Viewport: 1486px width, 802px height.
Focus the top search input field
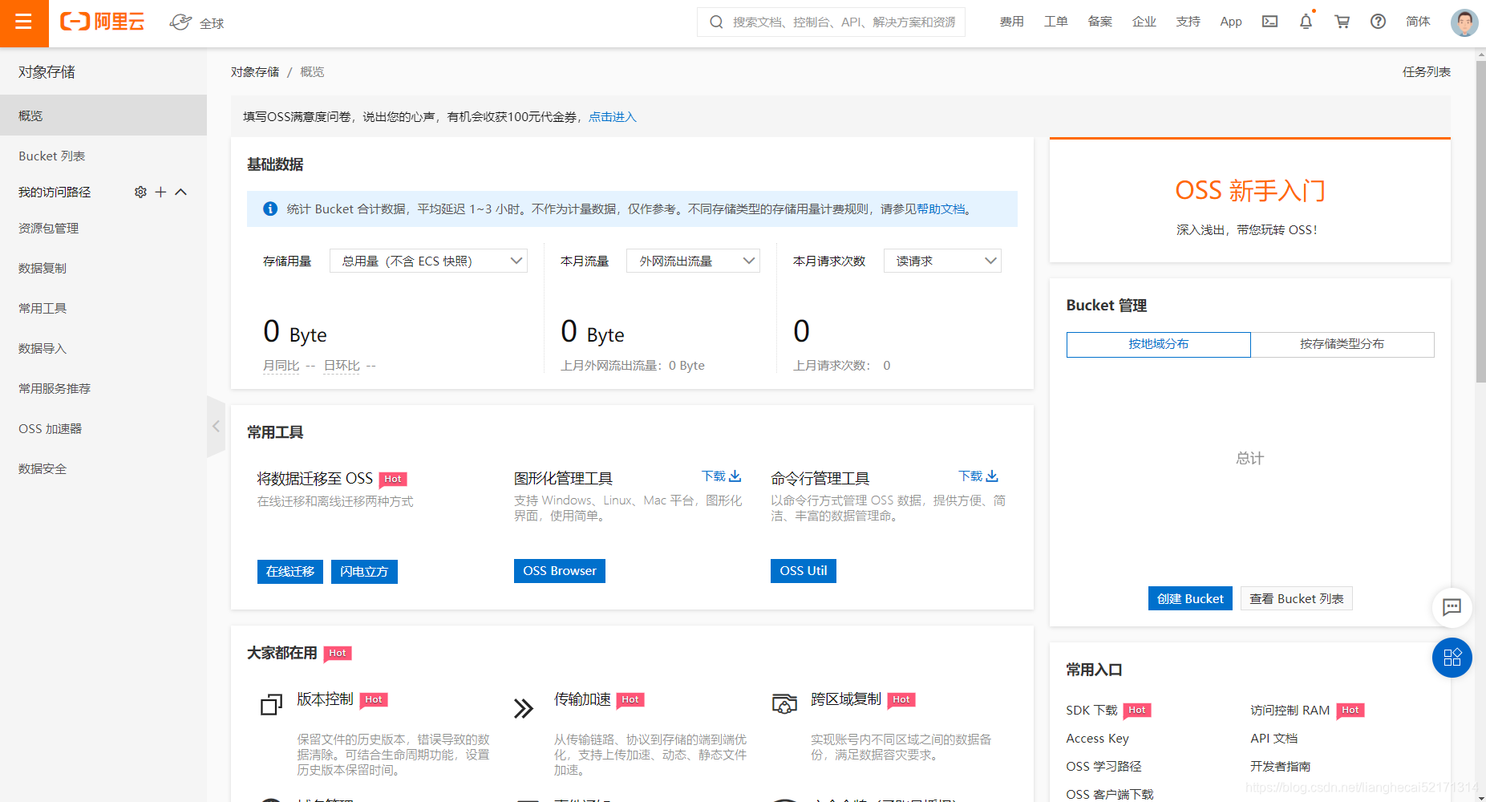(831, 22)
